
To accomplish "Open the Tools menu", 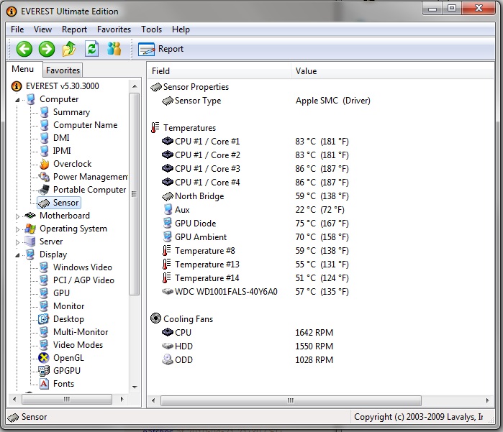I will pos(151,29).
